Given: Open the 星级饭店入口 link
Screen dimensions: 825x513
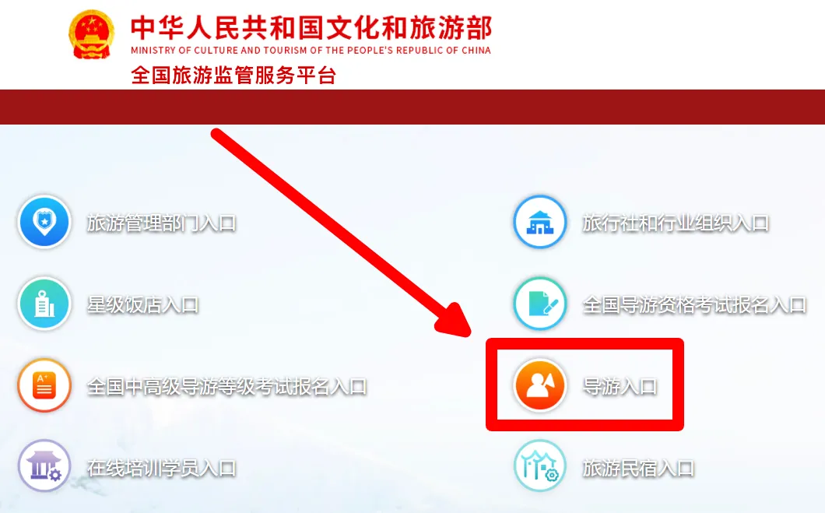Looking at the screenshot, I should (143, 304).
